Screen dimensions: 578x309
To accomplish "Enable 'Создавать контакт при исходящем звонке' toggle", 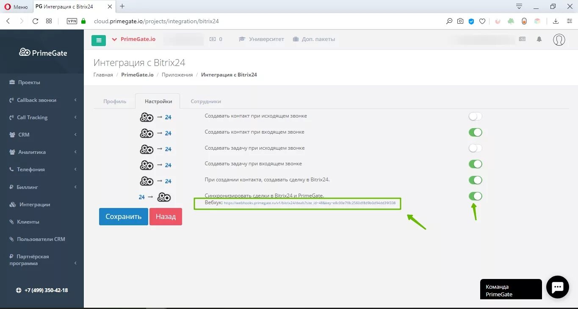I will [x=475, y=116].
